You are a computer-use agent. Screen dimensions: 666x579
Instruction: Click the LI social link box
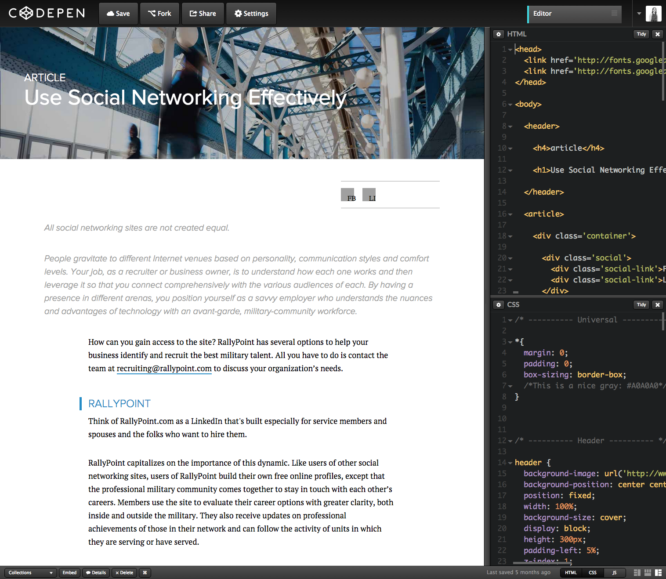[369, 195]
